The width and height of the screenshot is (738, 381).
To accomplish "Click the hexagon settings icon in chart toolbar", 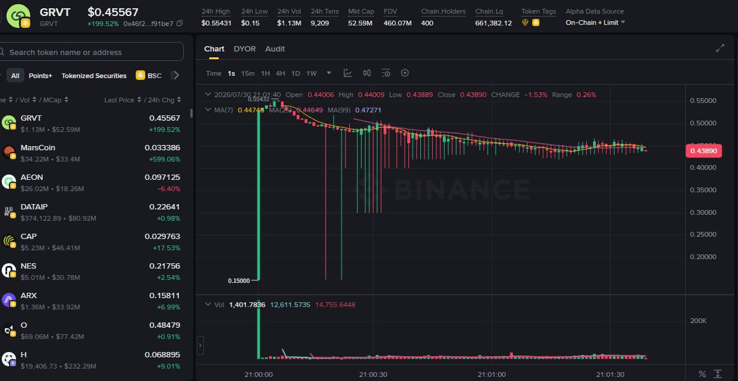I will [x=405, y=73].
